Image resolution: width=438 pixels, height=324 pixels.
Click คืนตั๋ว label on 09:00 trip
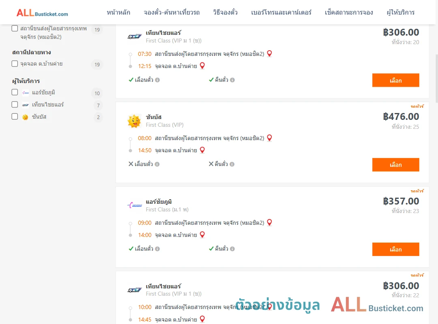pos(221,249)
